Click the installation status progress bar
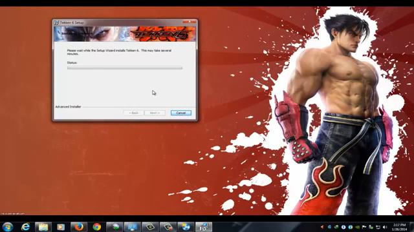The width and height of the screenshot is (414, 232). [x=125, y=68]
